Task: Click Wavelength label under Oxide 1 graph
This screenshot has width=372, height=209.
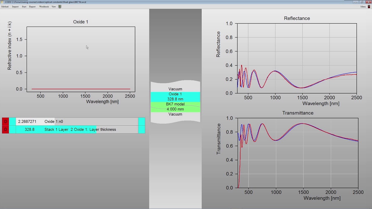Action: click(102, 102)
